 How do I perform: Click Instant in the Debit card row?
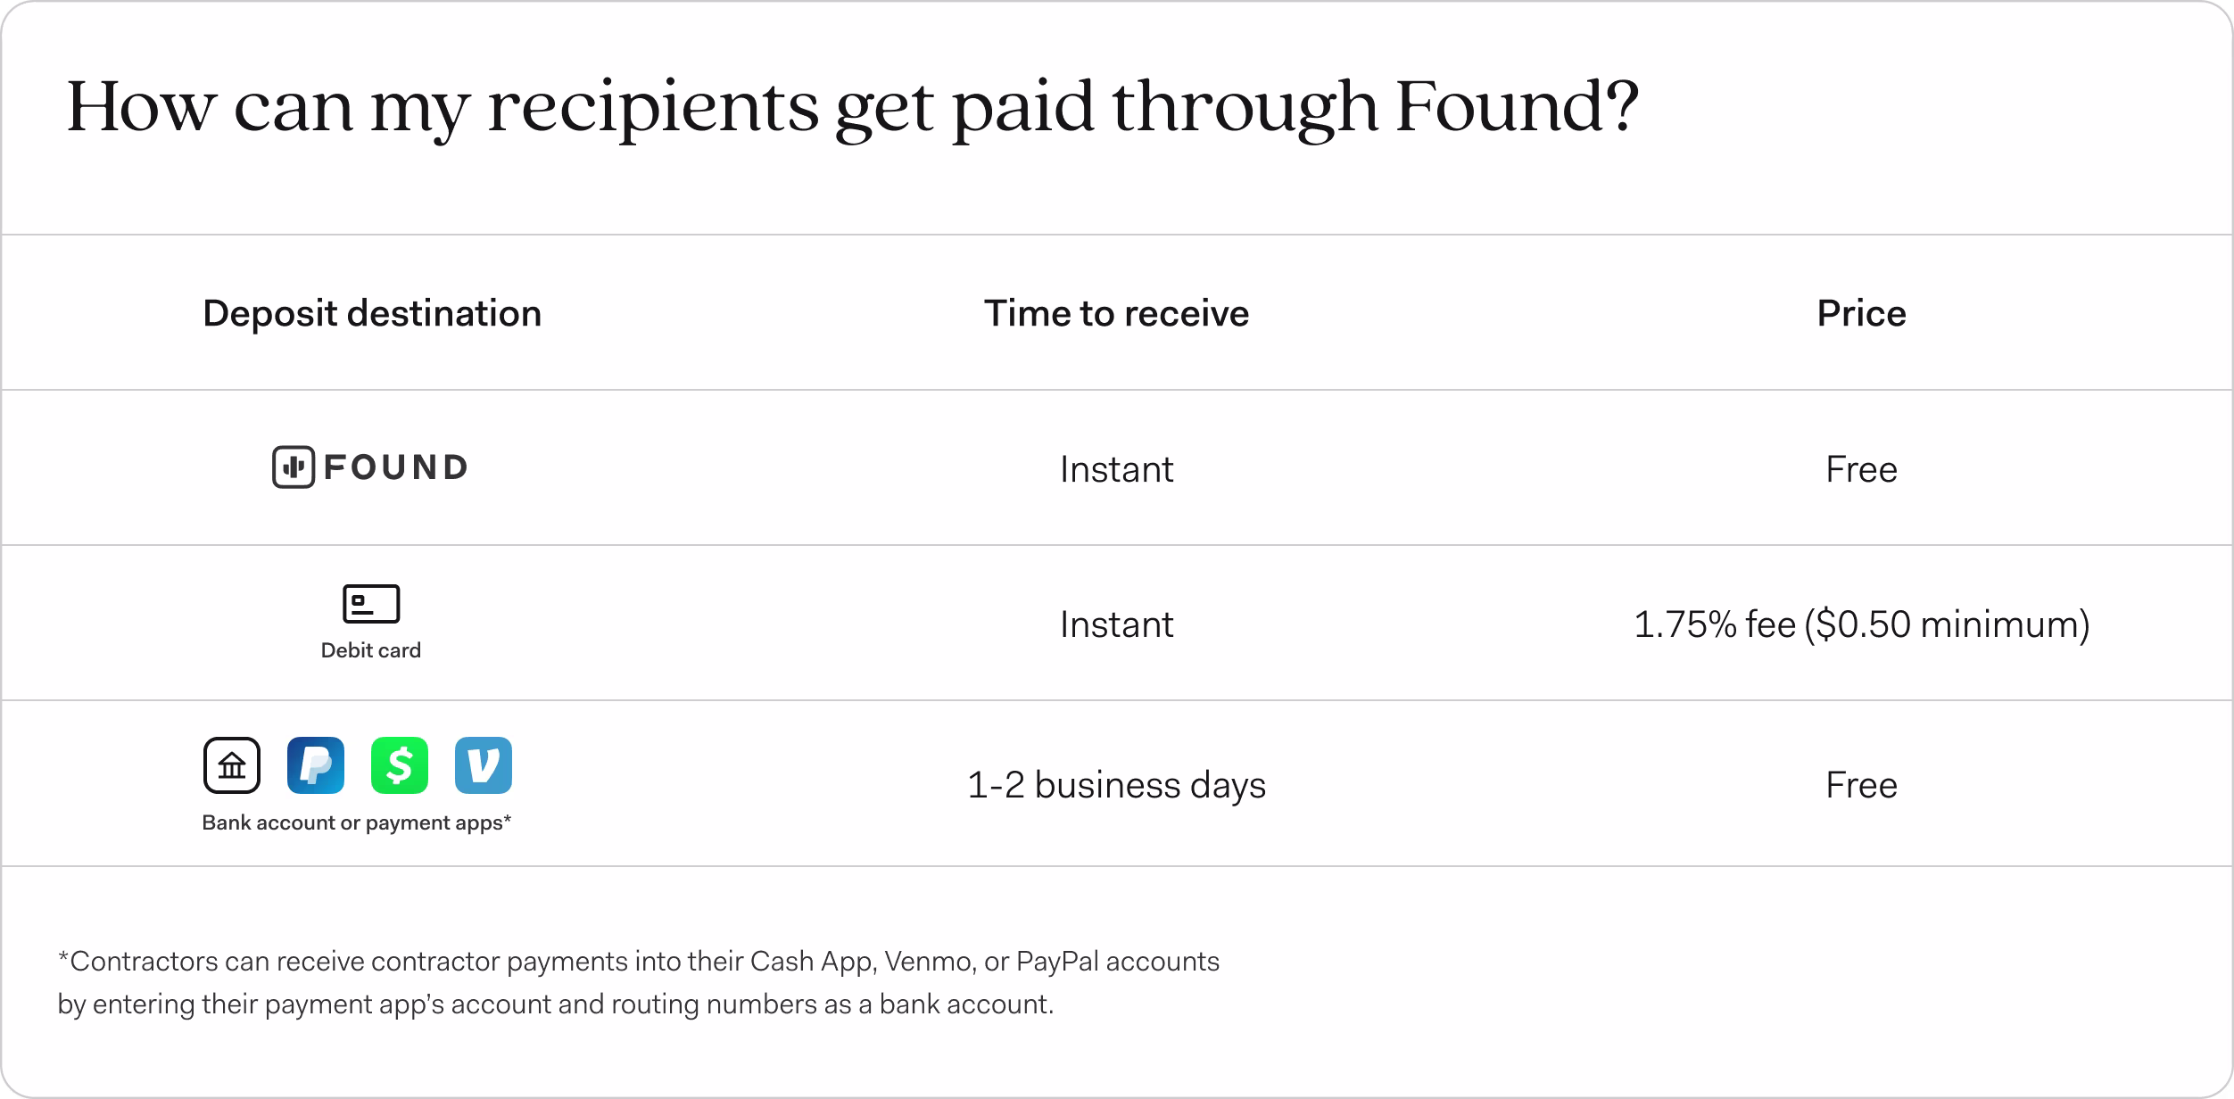tap(1117, 624)
